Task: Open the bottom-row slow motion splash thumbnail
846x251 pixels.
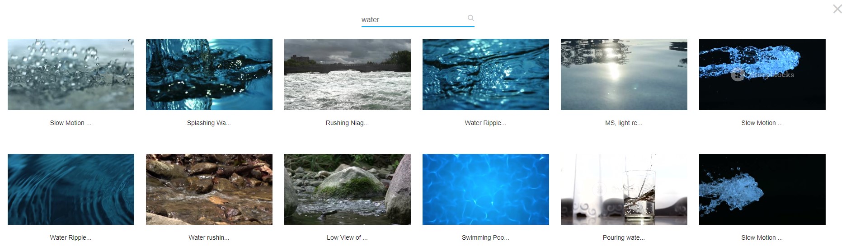Action: pyautogui.click(x=762, y=190)
